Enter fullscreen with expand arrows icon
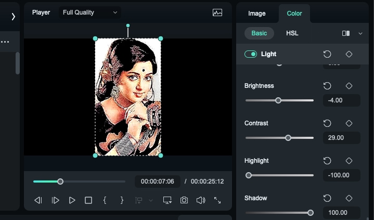The width and height of the screenshot is (374, 220). pos(217,200)
